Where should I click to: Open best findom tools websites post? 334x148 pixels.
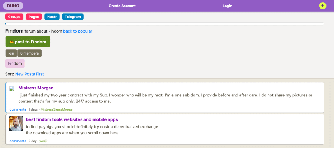pyautogui.click(x=72, y=119)
